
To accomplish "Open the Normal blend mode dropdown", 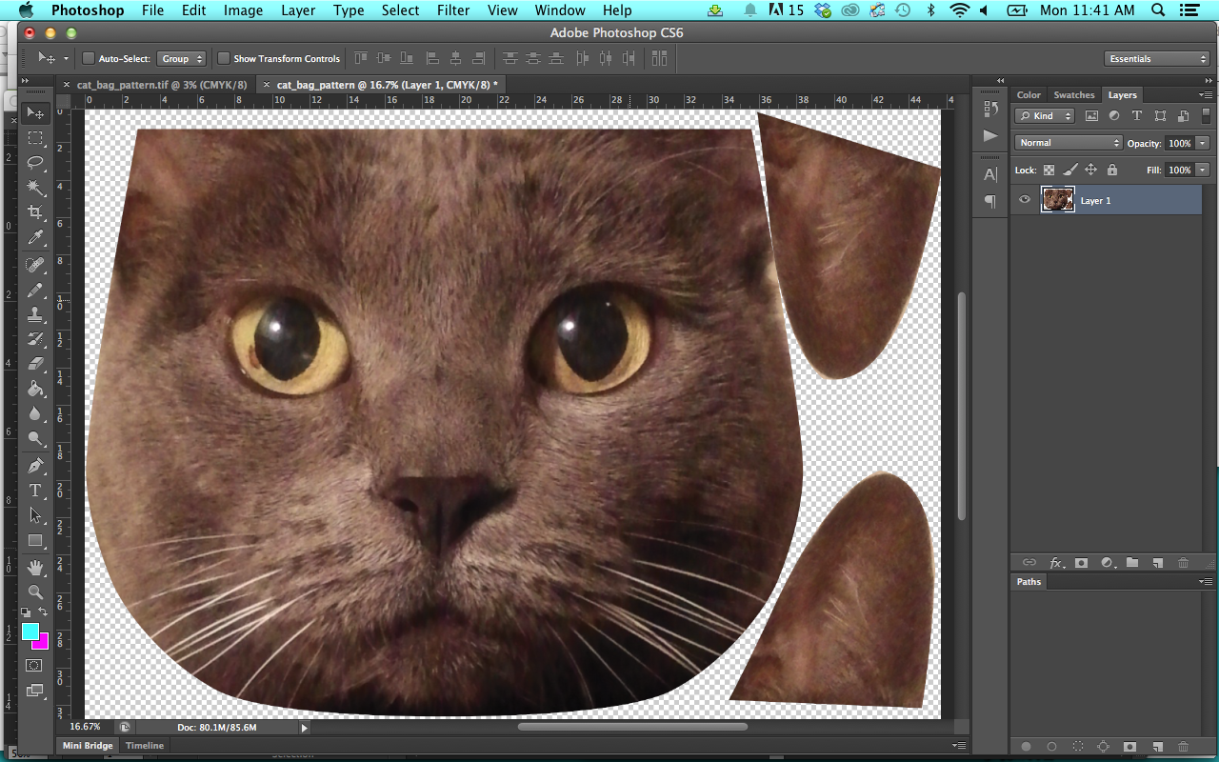I will tap(1069, 143).
